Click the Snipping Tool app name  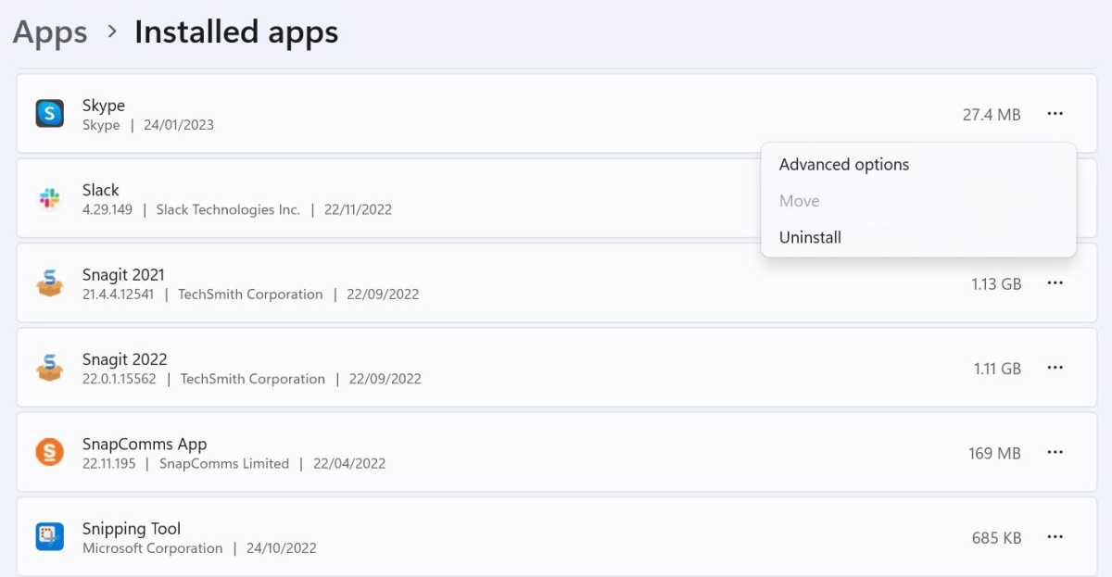132,529
